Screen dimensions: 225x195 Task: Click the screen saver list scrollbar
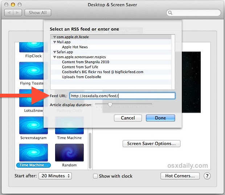coord(90,151)
